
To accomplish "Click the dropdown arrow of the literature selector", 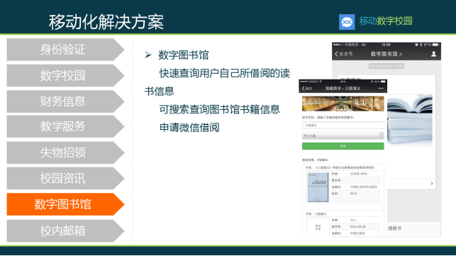I will pyautogui.click(x=382, y=135).
